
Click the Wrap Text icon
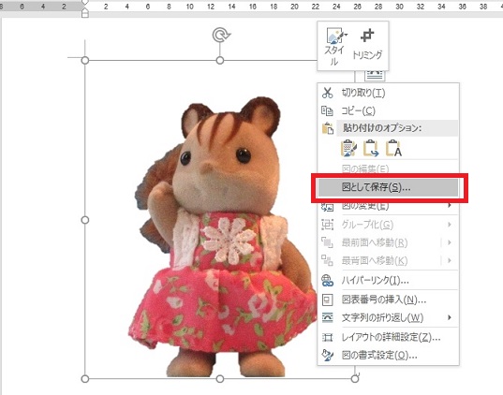(x=327, y=317)
